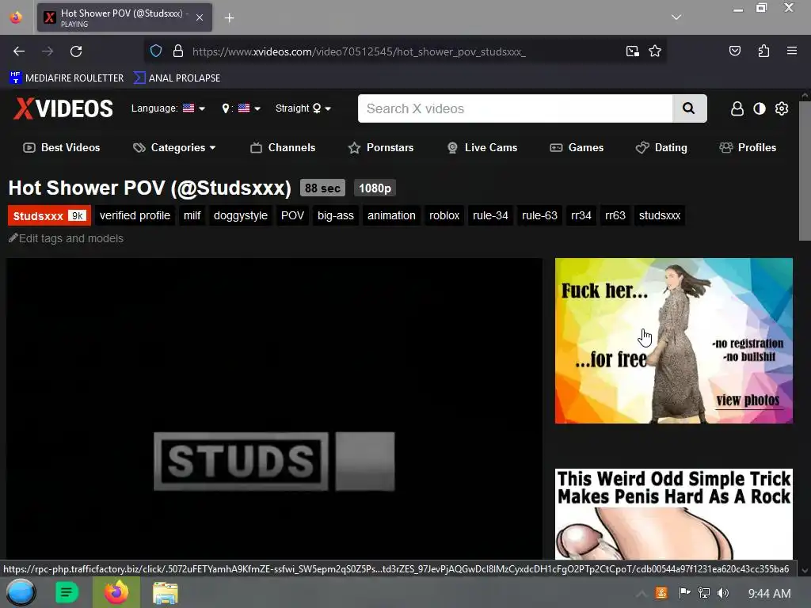Screen dimensions: 811x608
Task: Show hidden tray icons chevron
Action: coord(642,594)
